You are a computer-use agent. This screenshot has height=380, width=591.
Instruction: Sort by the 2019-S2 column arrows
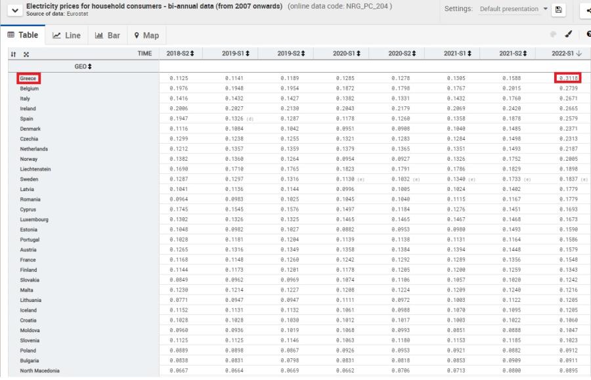coord(303,53)
